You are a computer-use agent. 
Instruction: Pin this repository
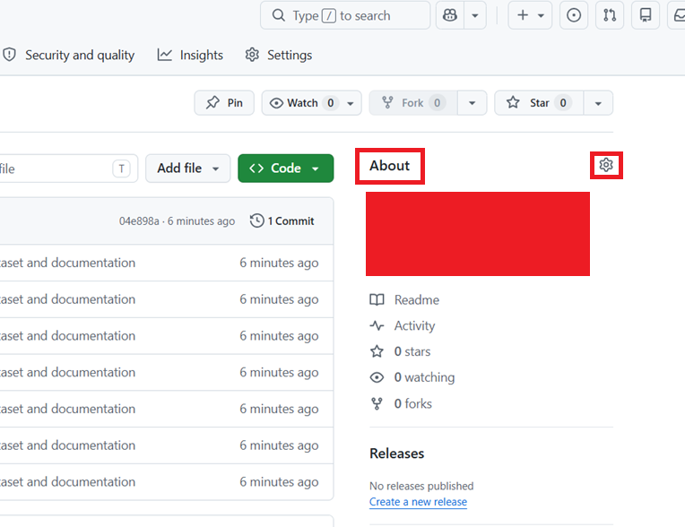[224, 103]
